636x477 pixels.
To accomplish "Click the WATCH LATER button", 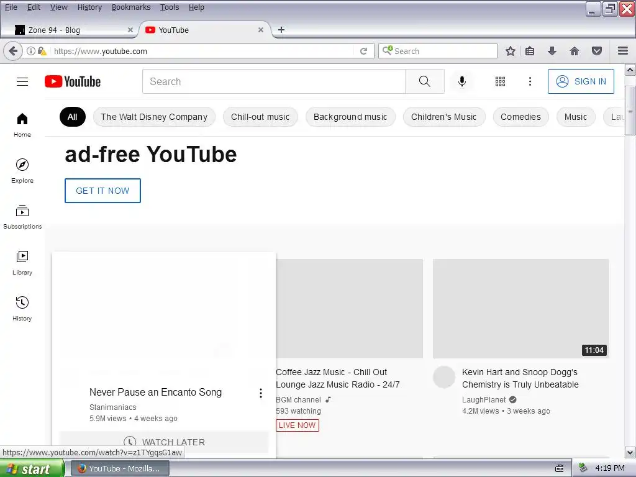I will [164, 442].
